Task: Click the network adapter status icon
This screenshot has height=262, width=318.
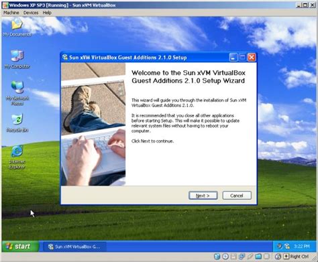Action: [x=242, y=257]
